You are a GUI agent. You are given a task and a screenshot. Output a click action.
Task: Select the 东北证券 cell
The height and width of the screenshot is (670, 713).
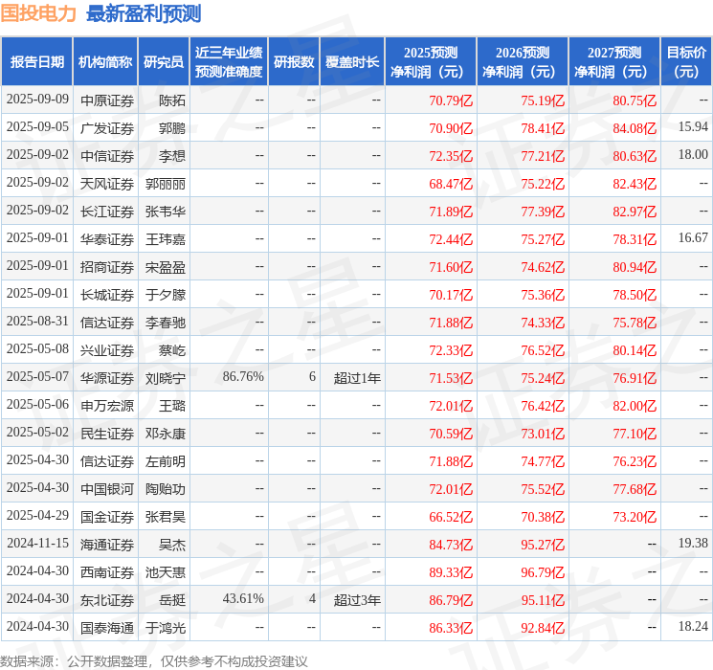click(x=107, y=600)
